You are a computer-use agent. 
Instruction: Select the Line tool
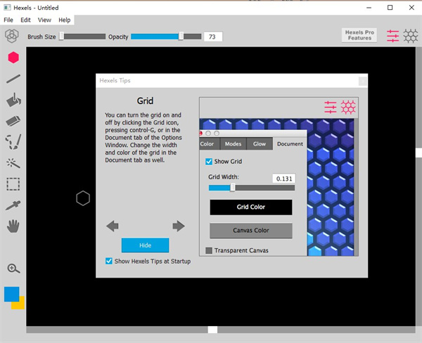[x=13, y=79]
